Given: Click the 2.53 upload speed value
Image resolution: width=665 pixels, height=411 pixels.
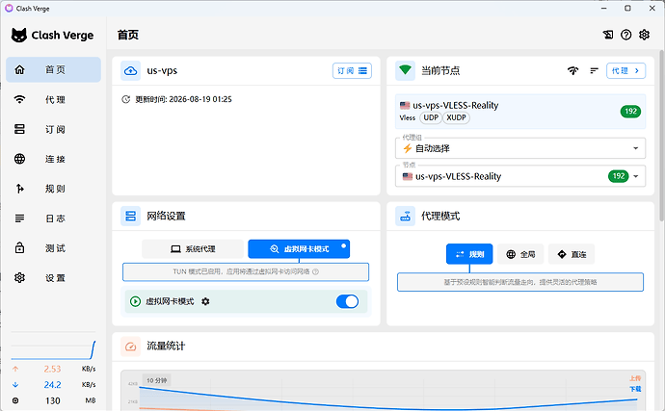Looking at the screenshot, I should pos(53,369).
